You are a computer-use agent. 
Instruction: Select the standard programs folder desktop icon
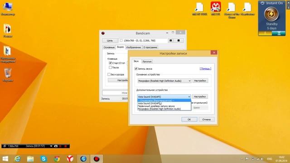tap(8, 54)
